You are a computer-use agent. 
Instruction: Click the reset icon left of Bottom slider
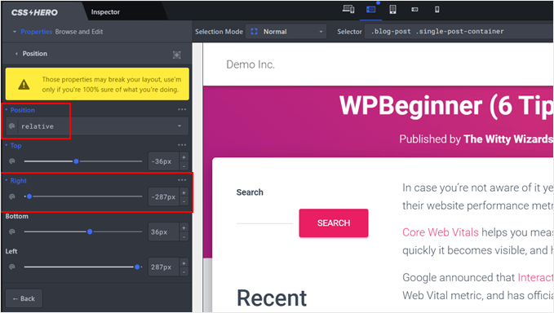pos(12,231)
